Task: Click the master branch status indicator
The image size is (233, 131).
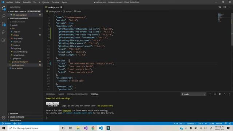Action: click(7, 124)
